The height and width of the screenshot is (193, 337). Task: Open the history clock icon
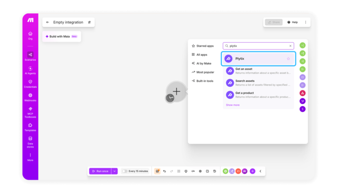tap(214, 171)
